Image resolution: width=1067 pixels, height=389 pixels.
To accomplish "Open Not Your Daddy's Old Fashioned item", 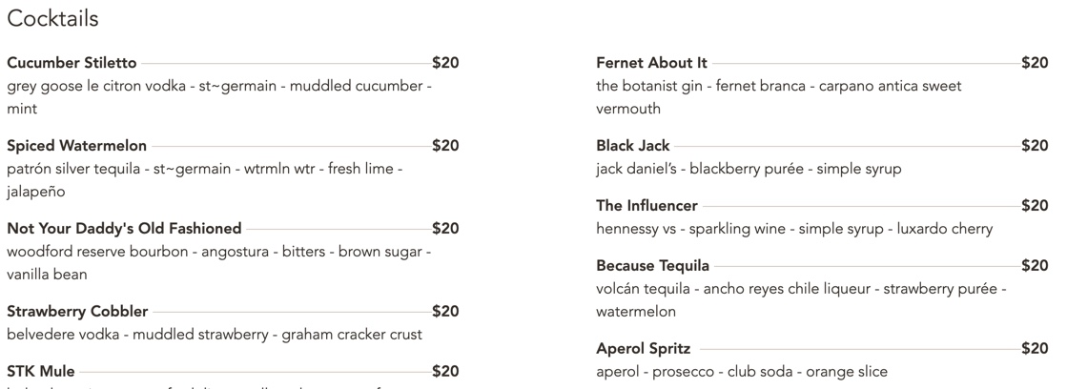I will click(124, 228).
